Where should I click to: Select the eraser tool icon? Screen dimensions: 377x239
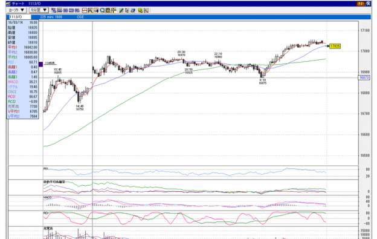point(133,10)
